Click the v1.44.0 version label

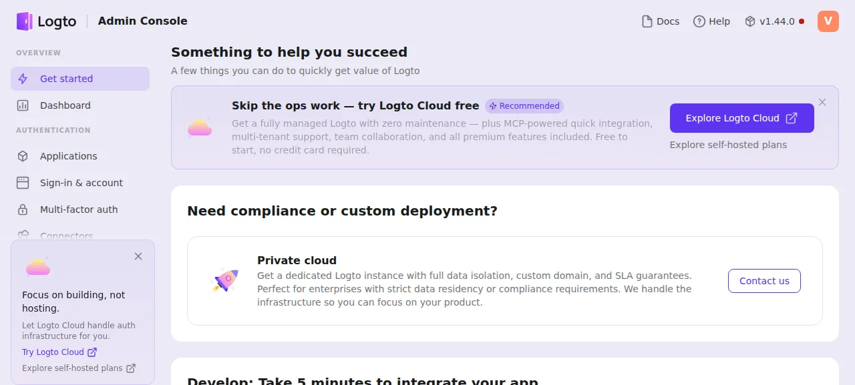click(777, 21)
